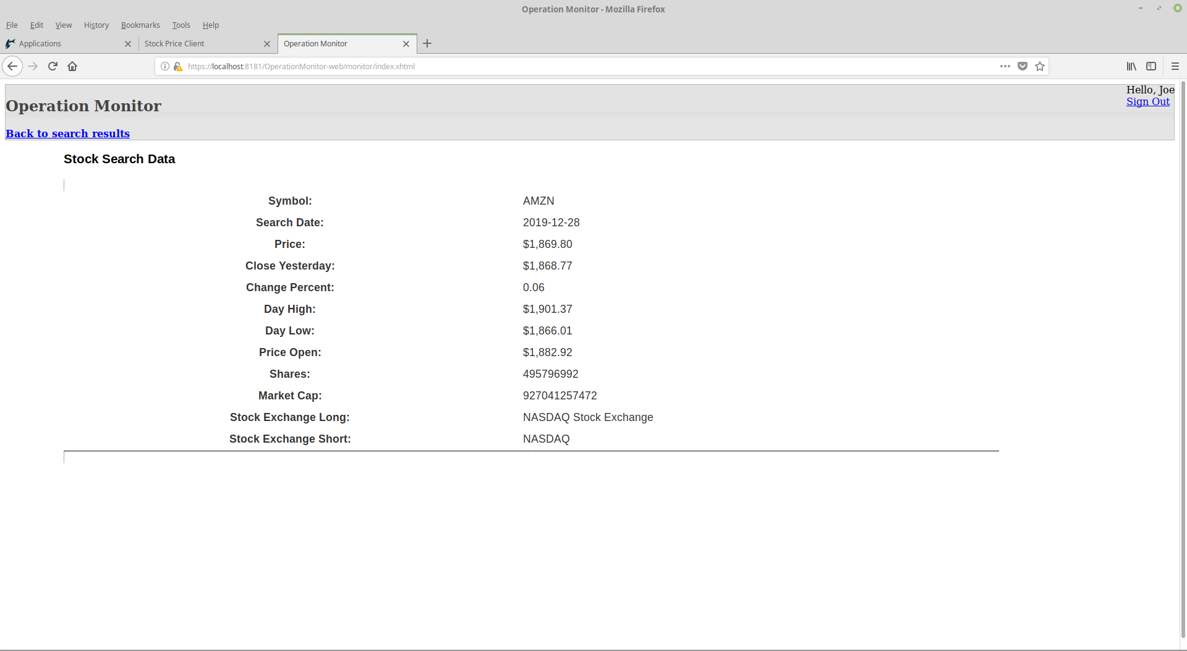This screenshot has height=651, width=1187.
Task: Open the File menu
Action: pyautogui.click(x=12, y=25)
